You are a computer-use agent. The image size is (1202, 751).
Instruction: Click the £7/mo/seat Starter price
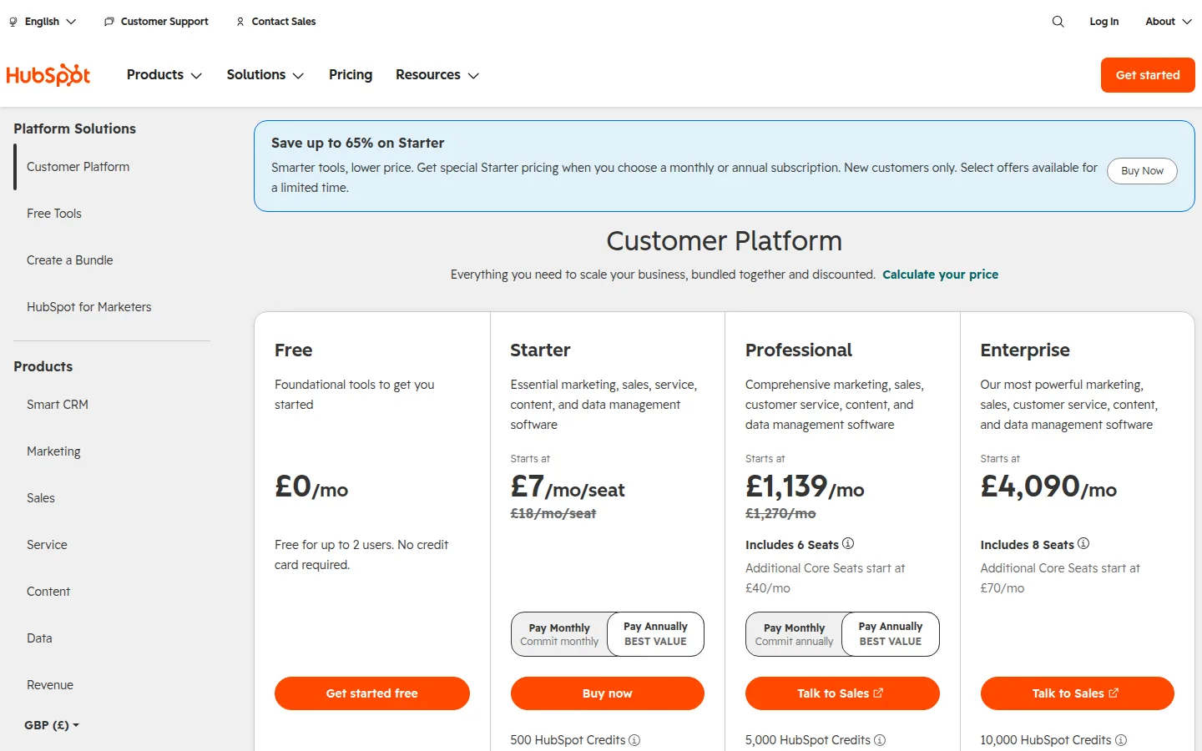(568, 486)
